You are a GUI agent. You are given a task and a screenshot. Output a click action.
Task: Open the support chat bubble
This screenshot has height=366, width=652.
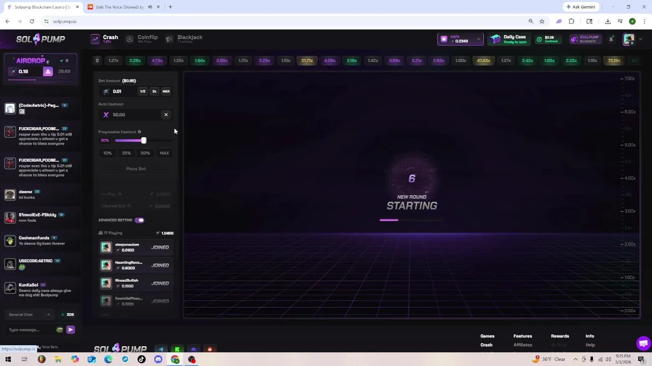[x=643, y=343]
